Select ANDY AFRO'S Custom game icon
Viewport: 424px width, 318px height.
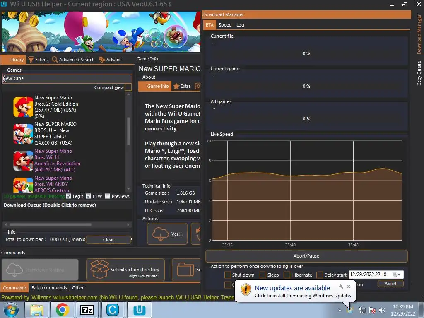coord(23,185)
